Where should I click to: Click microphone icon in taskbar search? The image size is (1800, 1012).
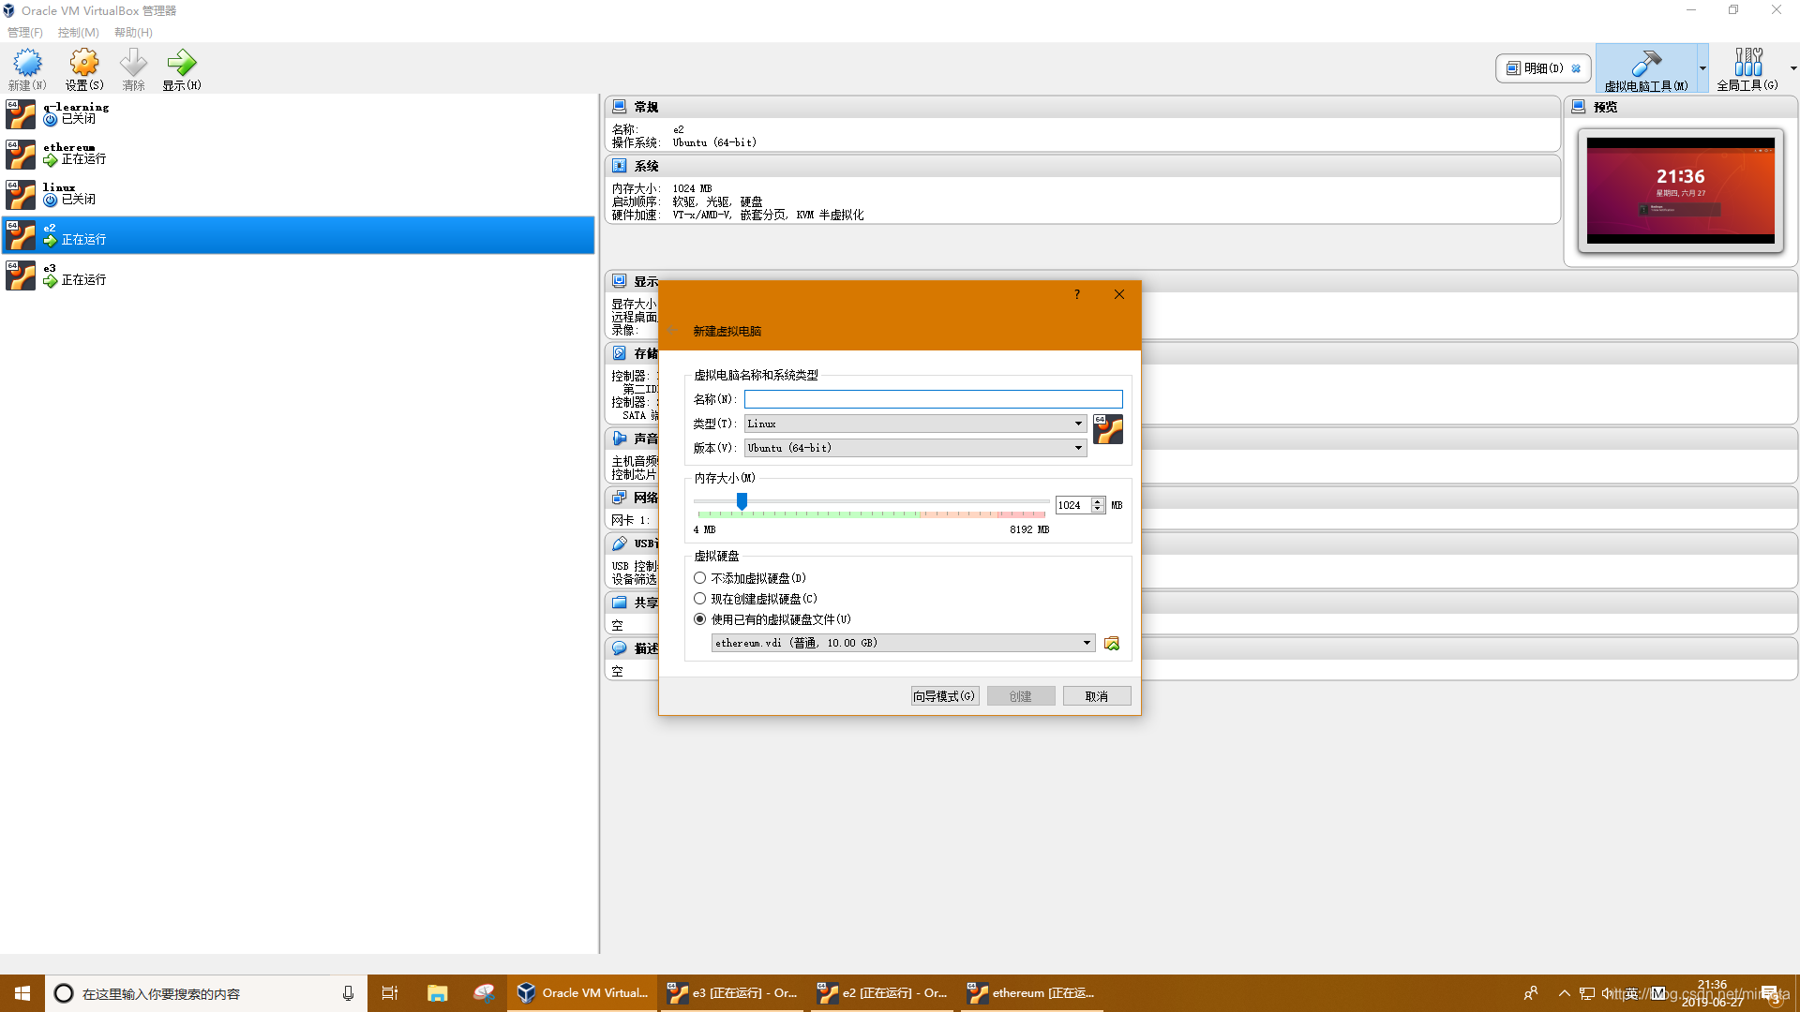[348, 993]
